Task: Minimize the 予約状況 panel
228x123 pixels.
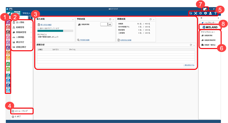Action: click(113, 20)
